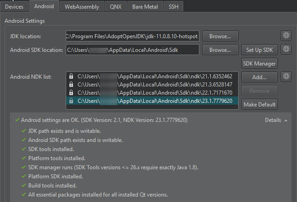This screenshot has width=297, height=202.
Task: Click the Android SDK location text field
Action: coord(132,50)
